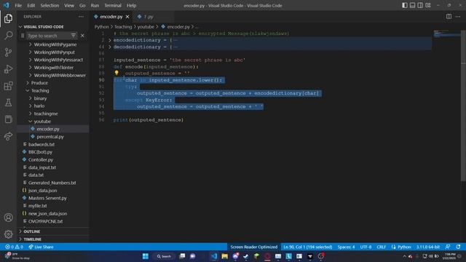Viewport: 466px width, 262px height.
Task: Expand the TIMELINE section
Action: 32,239
